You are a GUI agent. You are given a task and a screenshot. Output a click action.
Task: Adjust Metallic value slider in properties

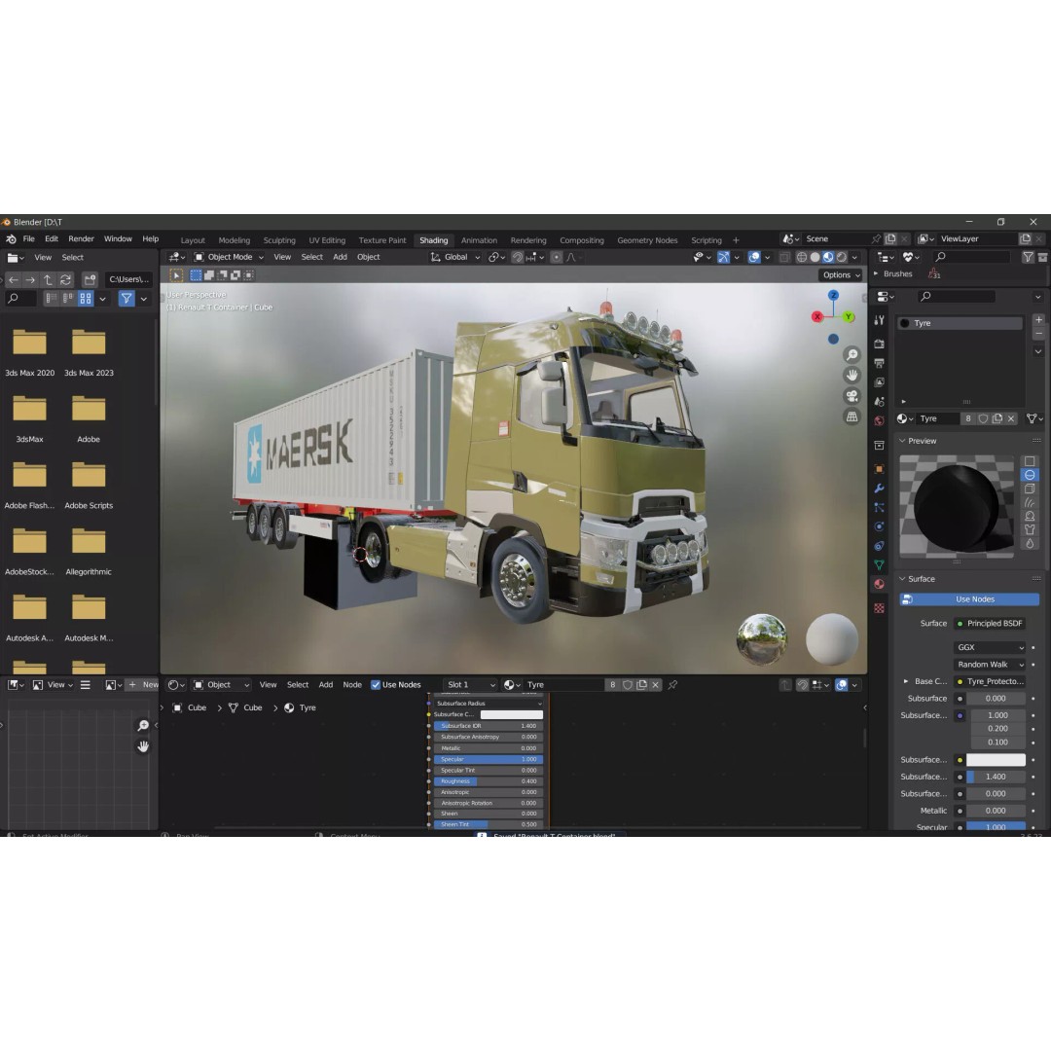point(996,811)
